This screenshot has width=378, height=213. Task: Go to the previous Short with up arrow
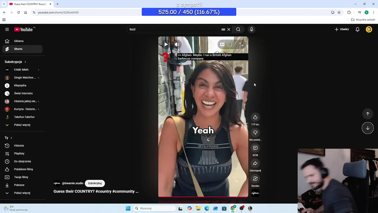point(368,114)
